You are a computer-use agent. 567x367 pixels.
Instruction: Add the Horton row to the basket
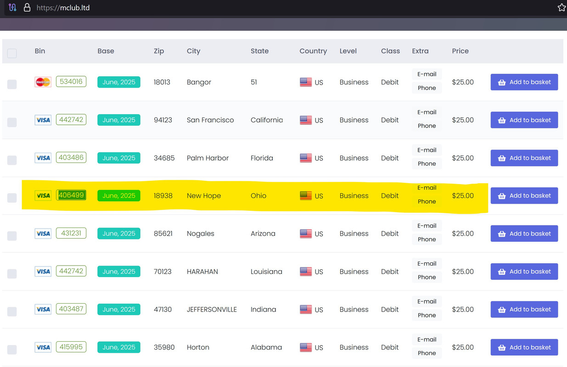[524, 347]
